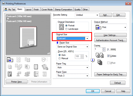Screen dimensions: 133x96
Task: Uncheck the Collate checkbox
Action: tap(108, 56)
